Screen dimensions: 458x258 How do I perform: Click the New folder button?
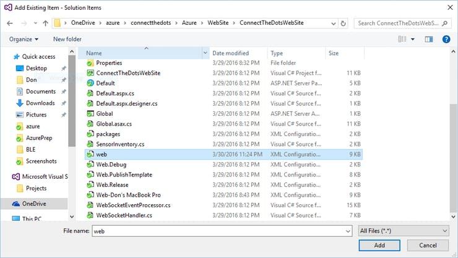[x=67, y=39]
